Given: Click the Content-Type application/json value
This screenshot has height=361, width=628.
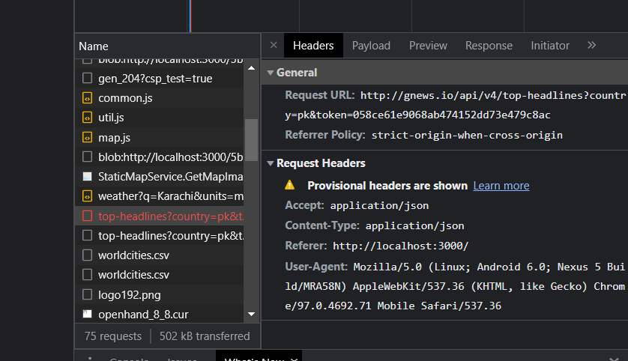Looking at the screenshot, I should [414, 225].
